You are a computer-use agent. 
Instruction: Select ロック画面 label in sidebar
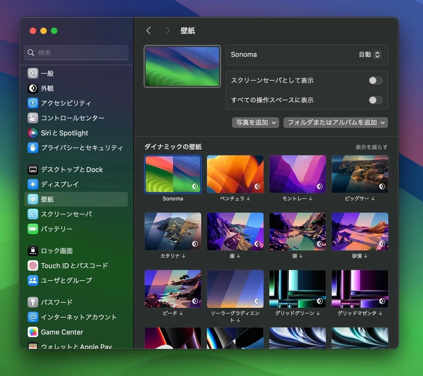(x=57, y=251)
